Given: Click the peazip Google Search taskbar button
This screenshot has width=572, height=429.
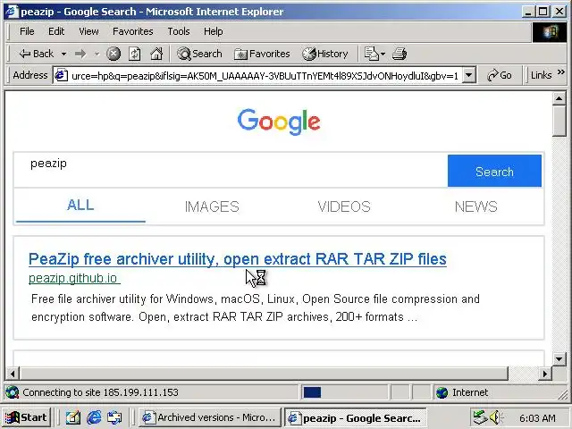Looking at the screenshot, I should click(355, 417).
